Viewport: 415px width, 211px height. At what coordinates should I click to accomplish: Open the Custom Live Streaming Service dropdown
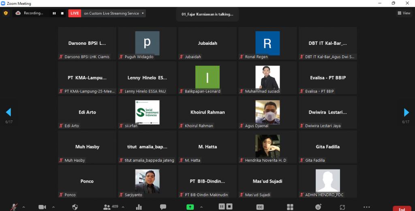click(x=113, y=13)
